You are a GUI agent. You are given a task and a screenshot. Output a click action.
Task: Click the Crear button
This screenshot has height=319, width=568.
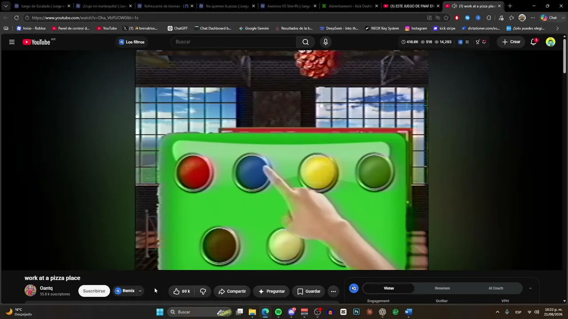coord(511,42)
